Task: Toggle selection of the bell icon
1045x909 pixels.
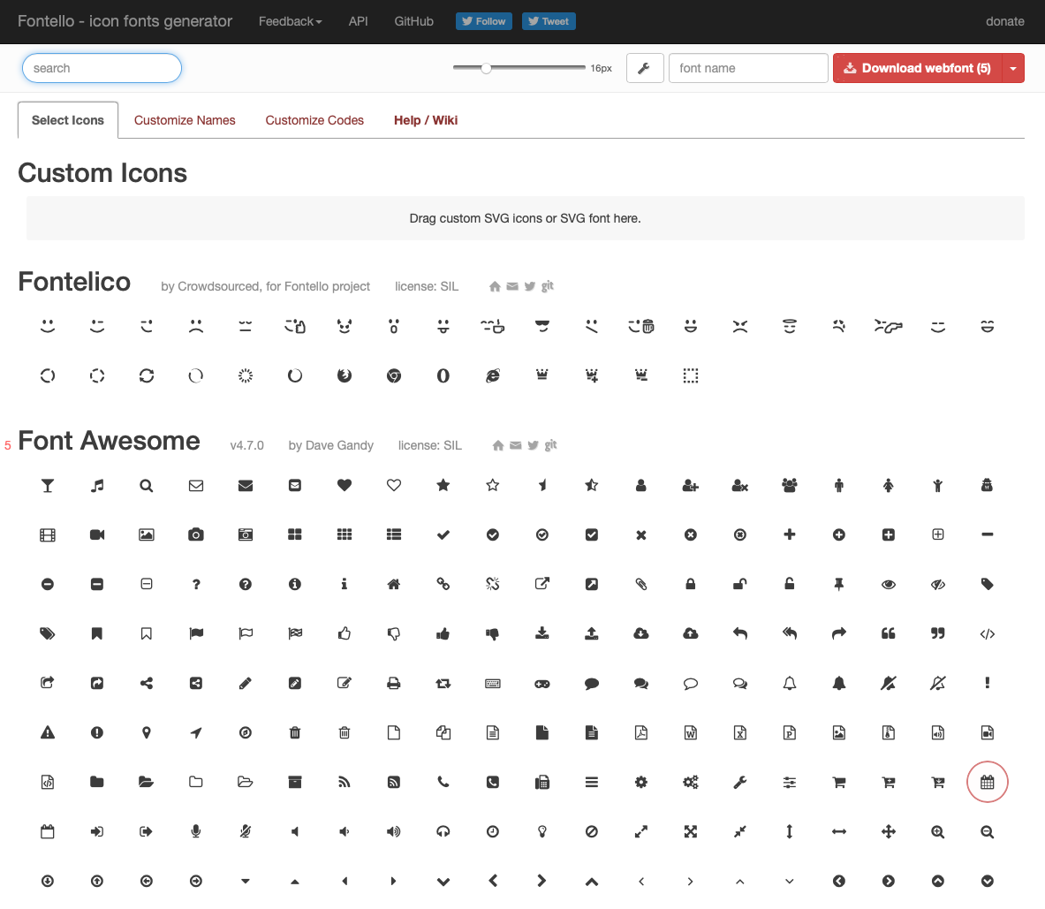Action: click(x=789, y=683)
